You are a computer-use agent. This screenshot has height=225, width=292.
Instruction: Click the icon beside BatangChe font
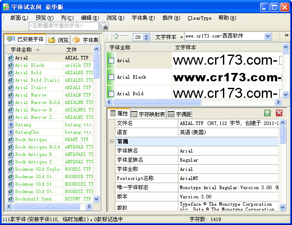click(x=10, y=132)
